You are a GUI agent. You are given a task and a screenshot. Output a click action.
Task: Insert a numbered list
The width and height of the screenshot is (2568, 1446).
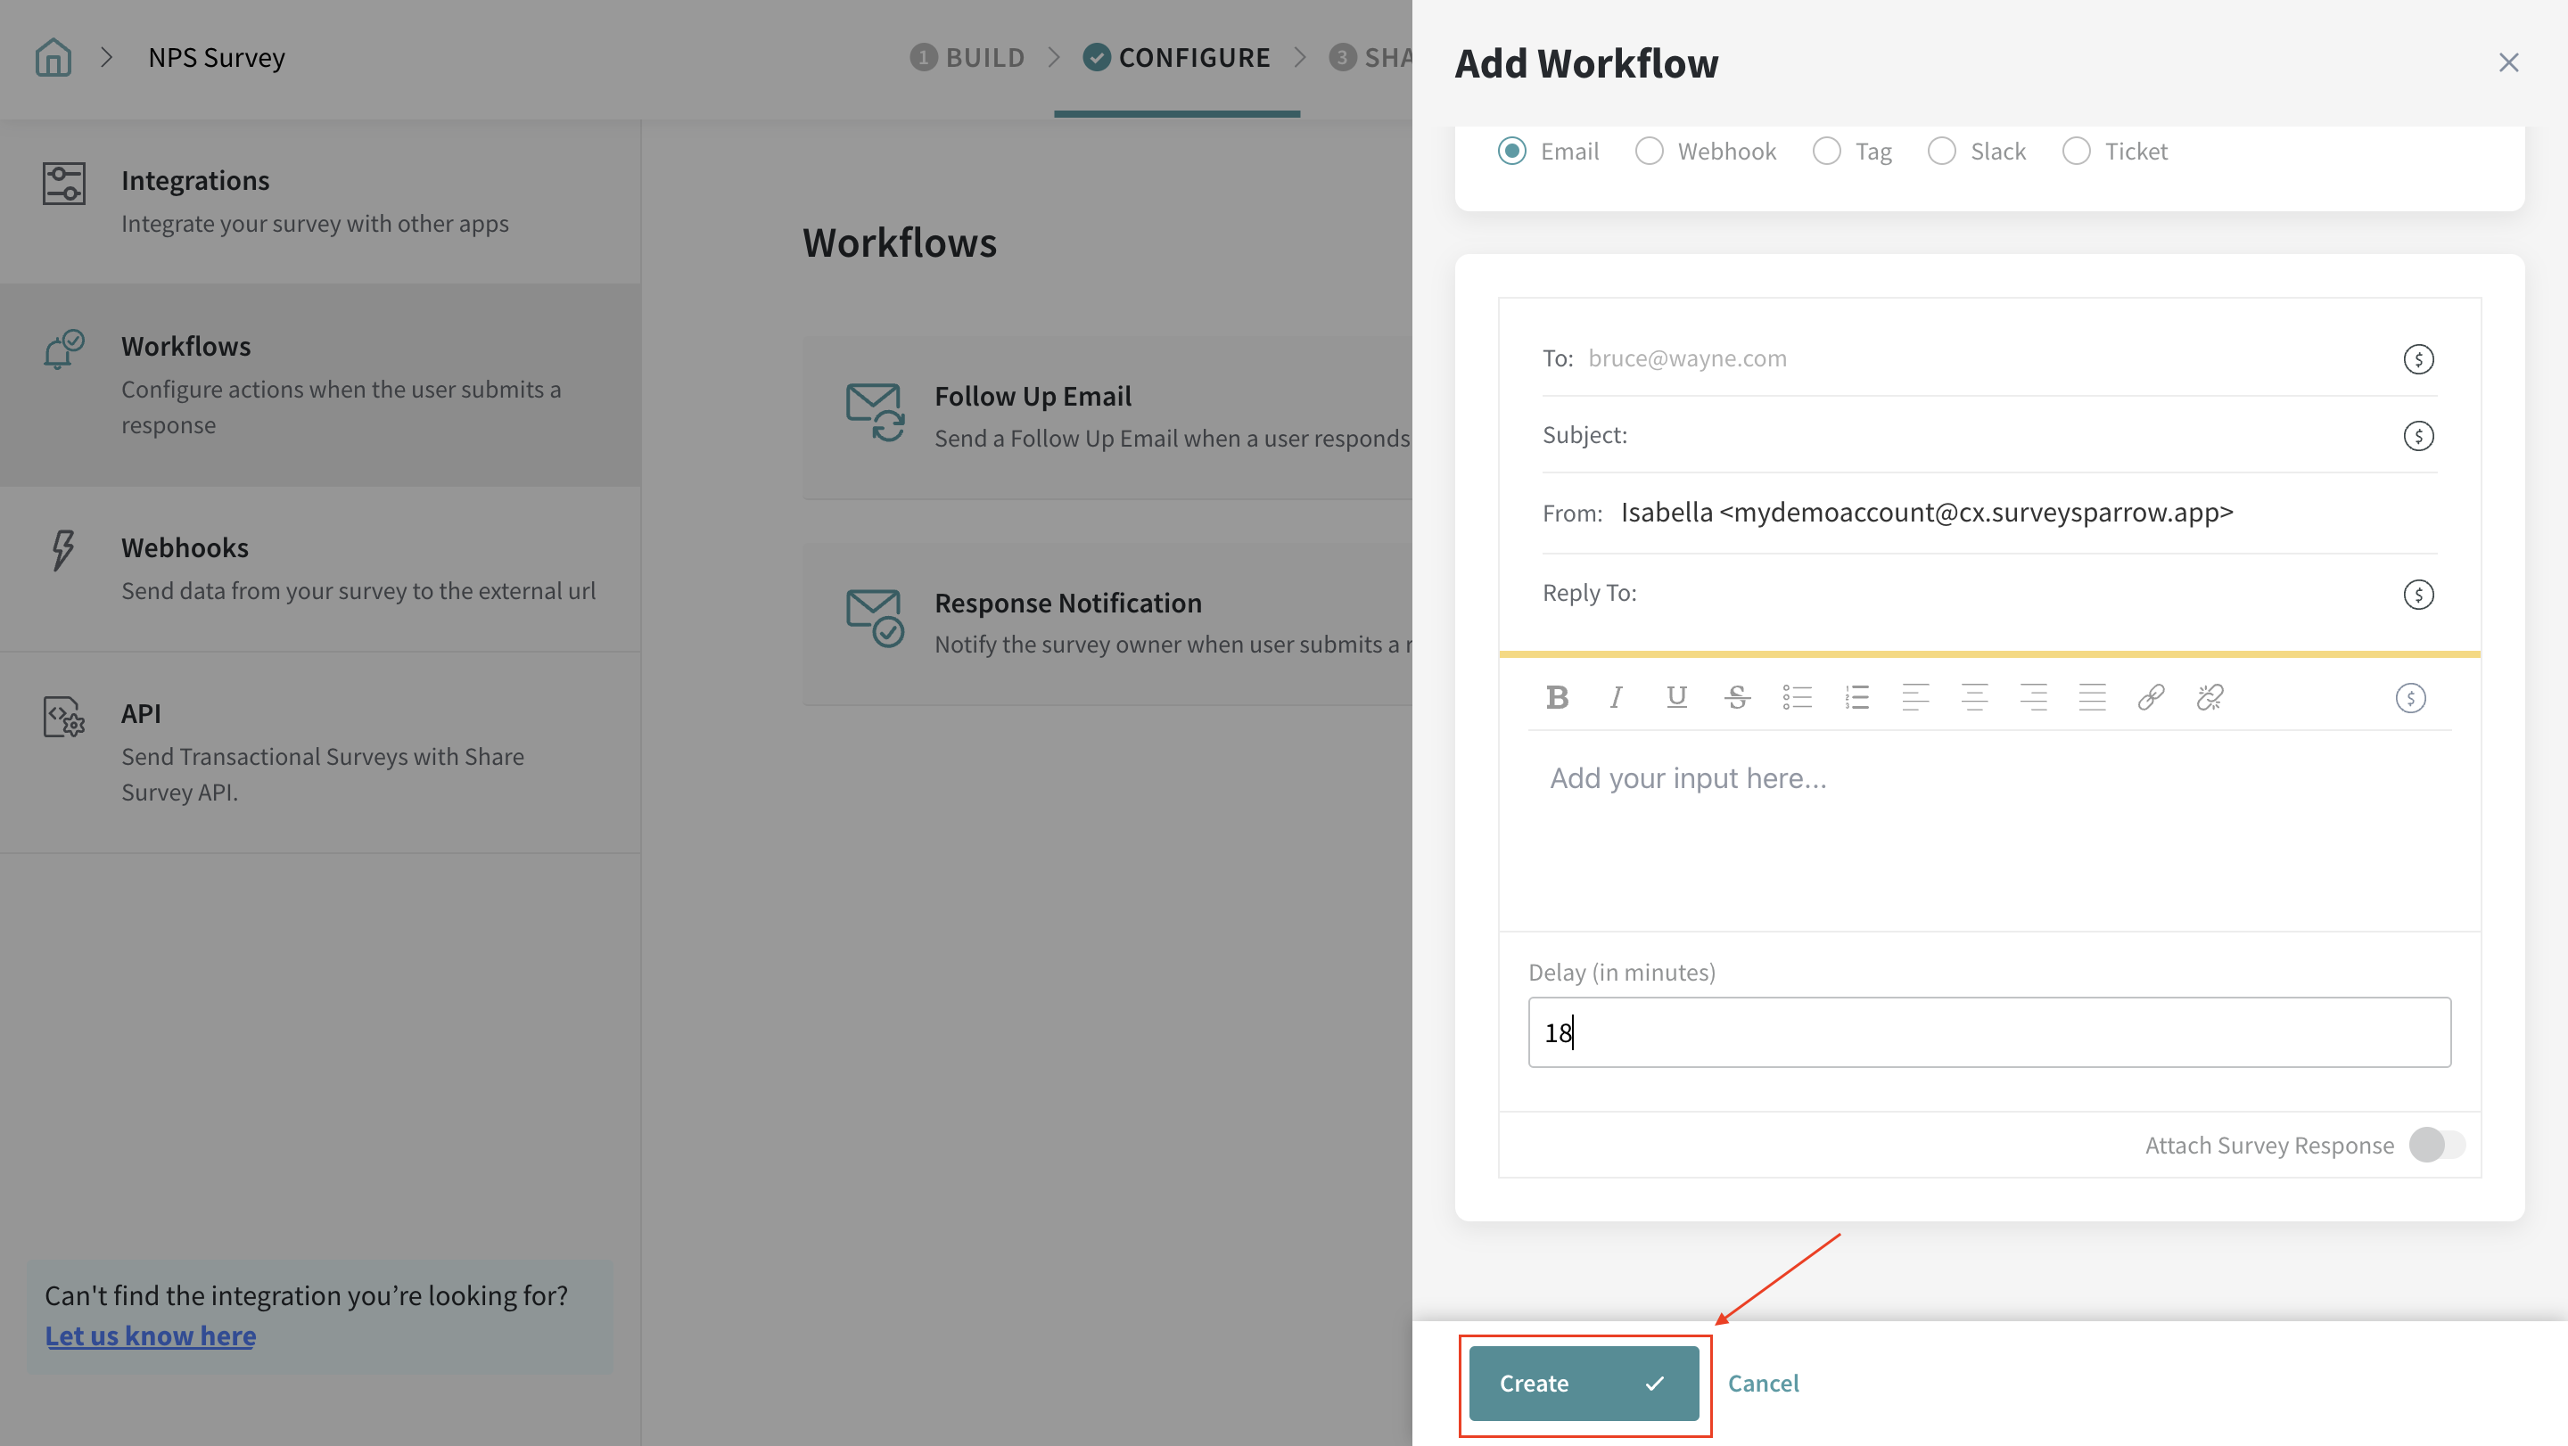point(1856,697)
